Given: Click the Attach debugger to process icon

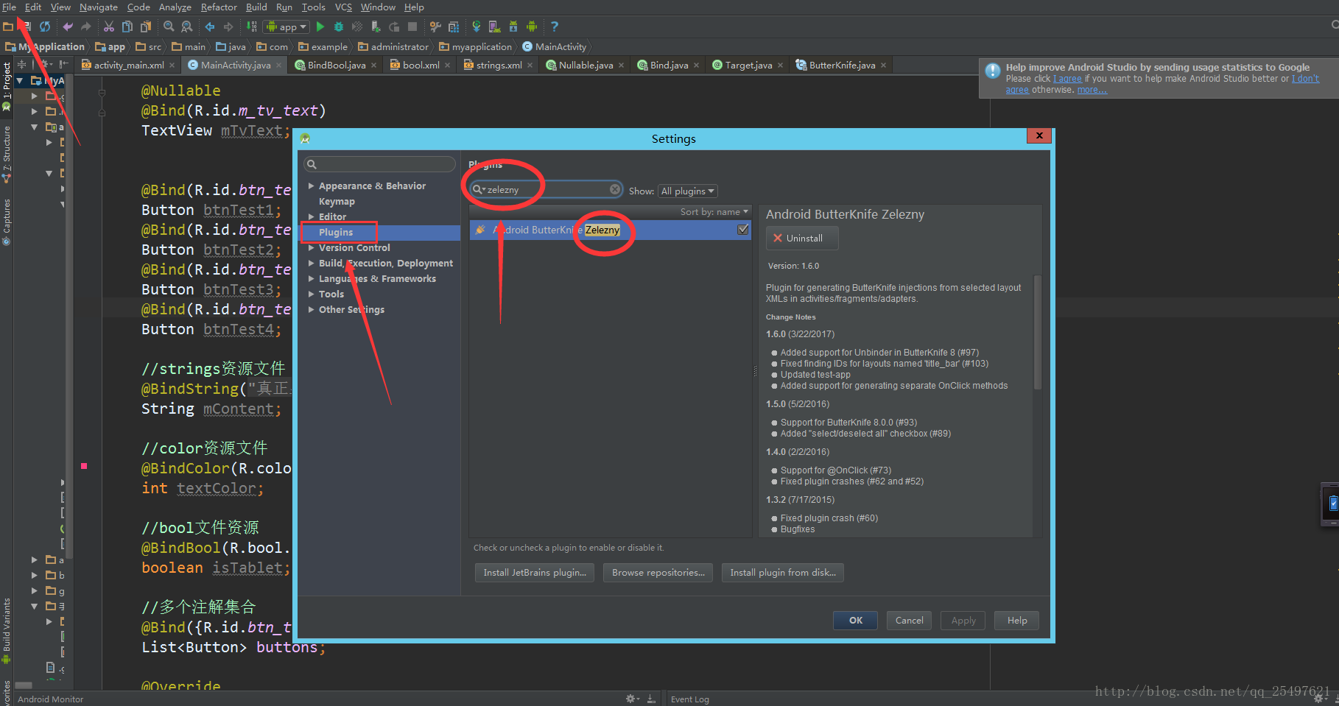Looking at the screenshot, I should click(376, 27).
